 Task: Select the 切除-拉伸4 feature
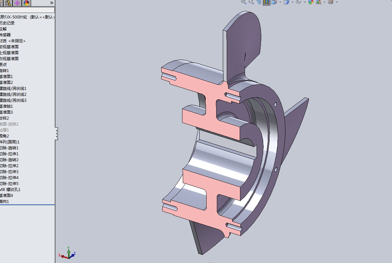click(x=9, y=178)
